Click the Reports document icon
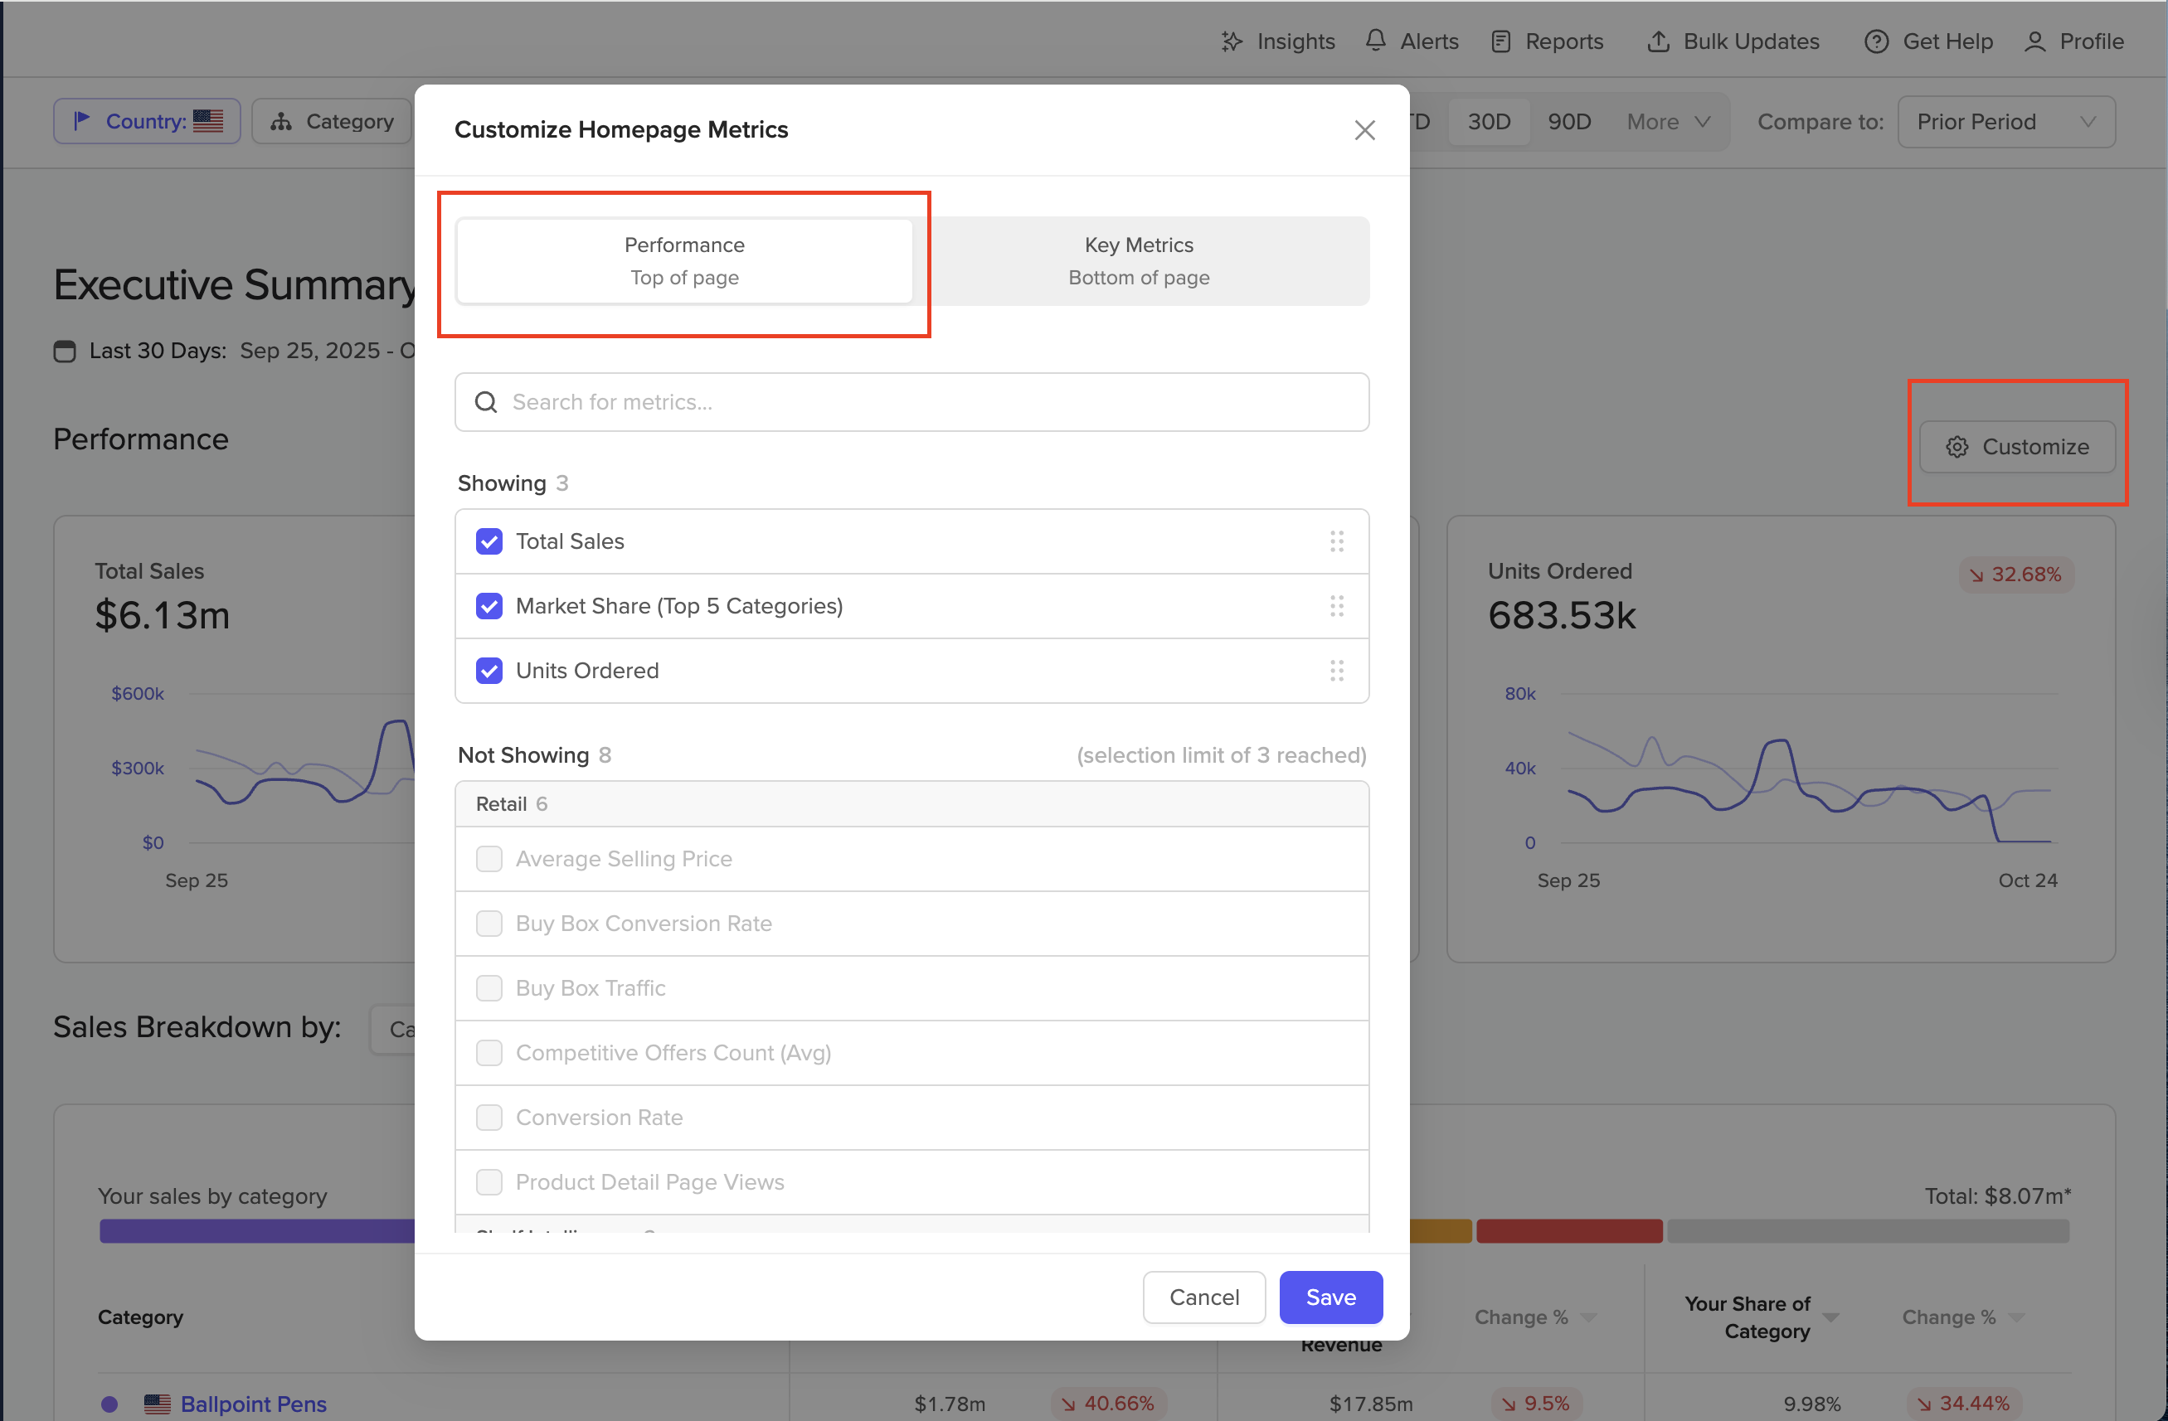This screenshot has height=1421, width=2168. click(x=1500, y=41)
